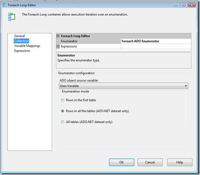This screenshot has height=175, width=200.
Task: Click the Foreach ADO Enumerator value cell
Action: pyautogui.click(x=156, y=41)
